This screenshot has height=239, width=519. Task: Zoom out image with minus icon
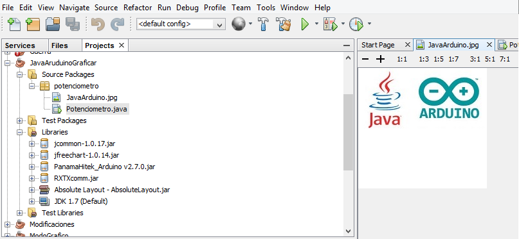(x=365, y=60)
